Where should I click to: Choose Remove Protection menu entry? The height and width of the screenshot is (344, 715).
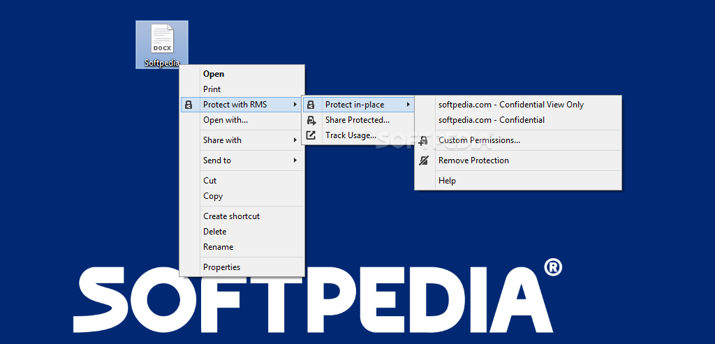click(x=518, y=160)
